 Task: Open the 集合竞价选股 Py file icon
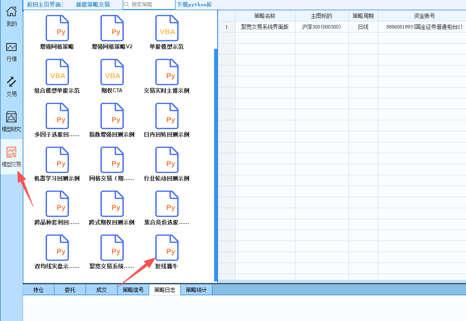click(x=167, y=204)
